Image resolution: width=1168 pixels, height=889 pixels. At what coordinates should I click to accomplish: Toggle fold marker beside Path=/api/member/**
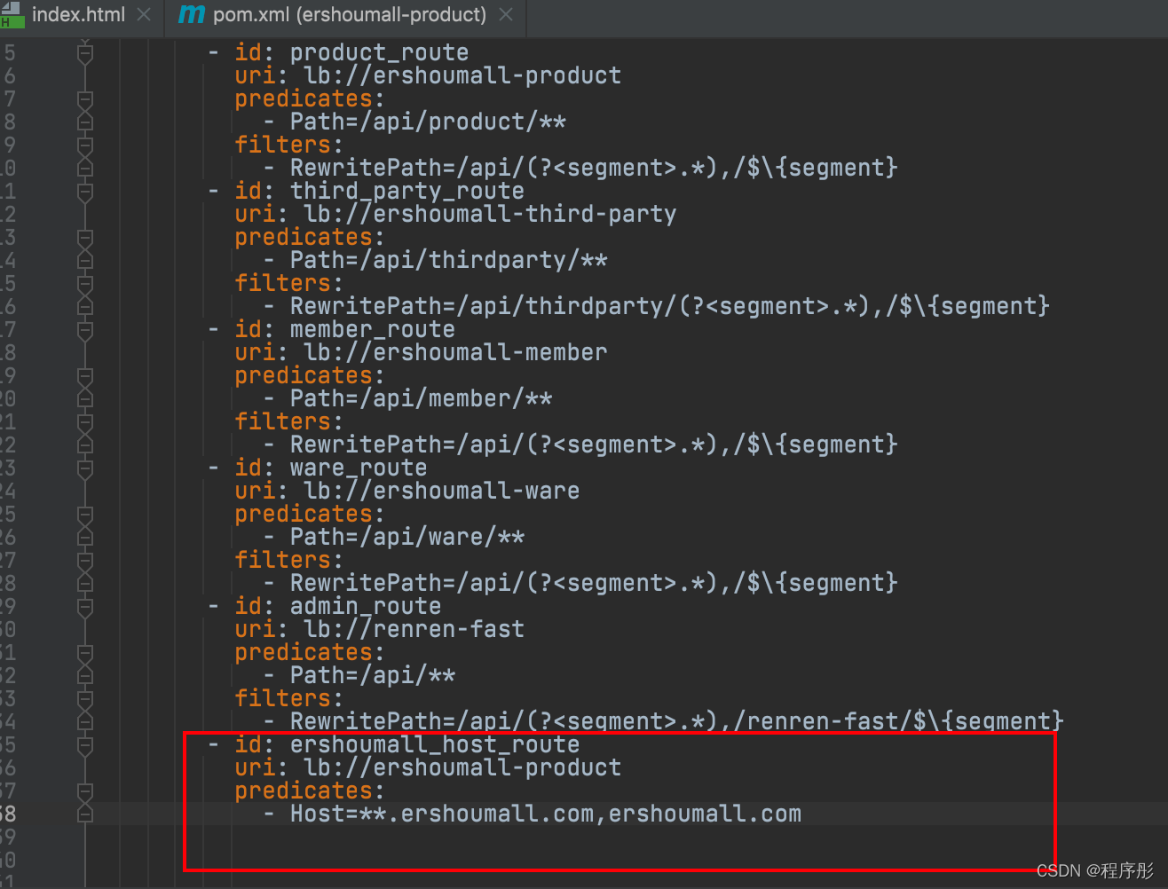(x=85, y=399)
